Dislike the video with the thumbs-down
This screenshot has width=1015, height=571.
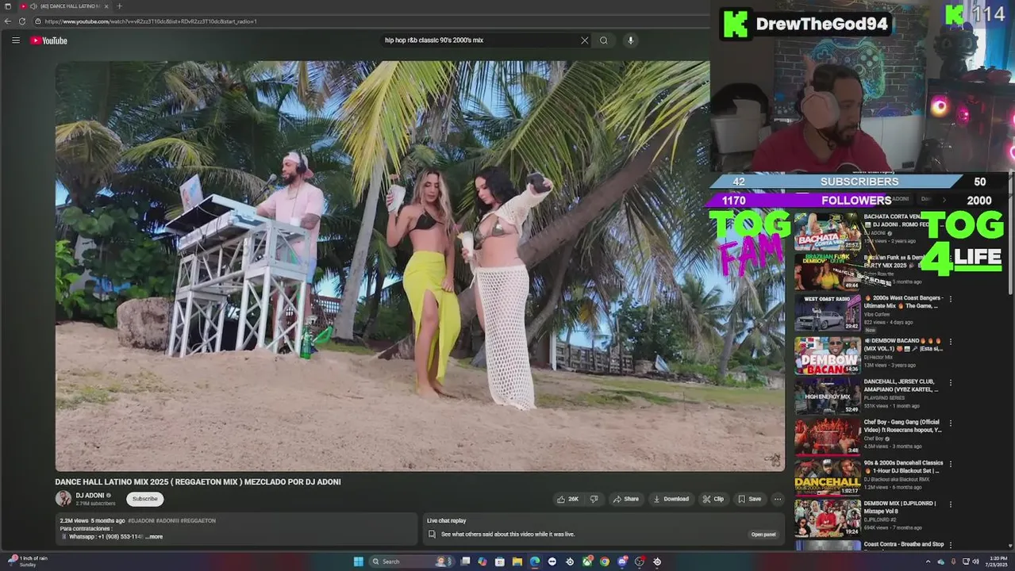coord(594,499)
